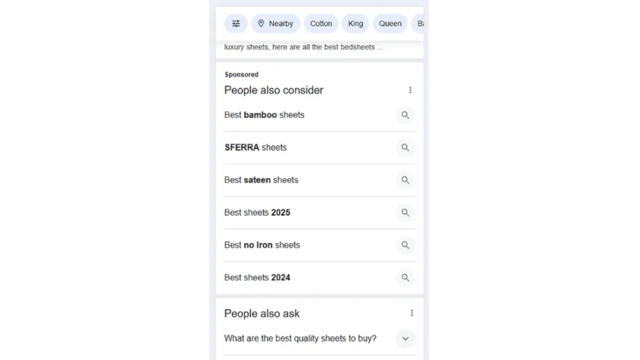
Task: Open the search filters tune icon
Action: click(236, 24)
